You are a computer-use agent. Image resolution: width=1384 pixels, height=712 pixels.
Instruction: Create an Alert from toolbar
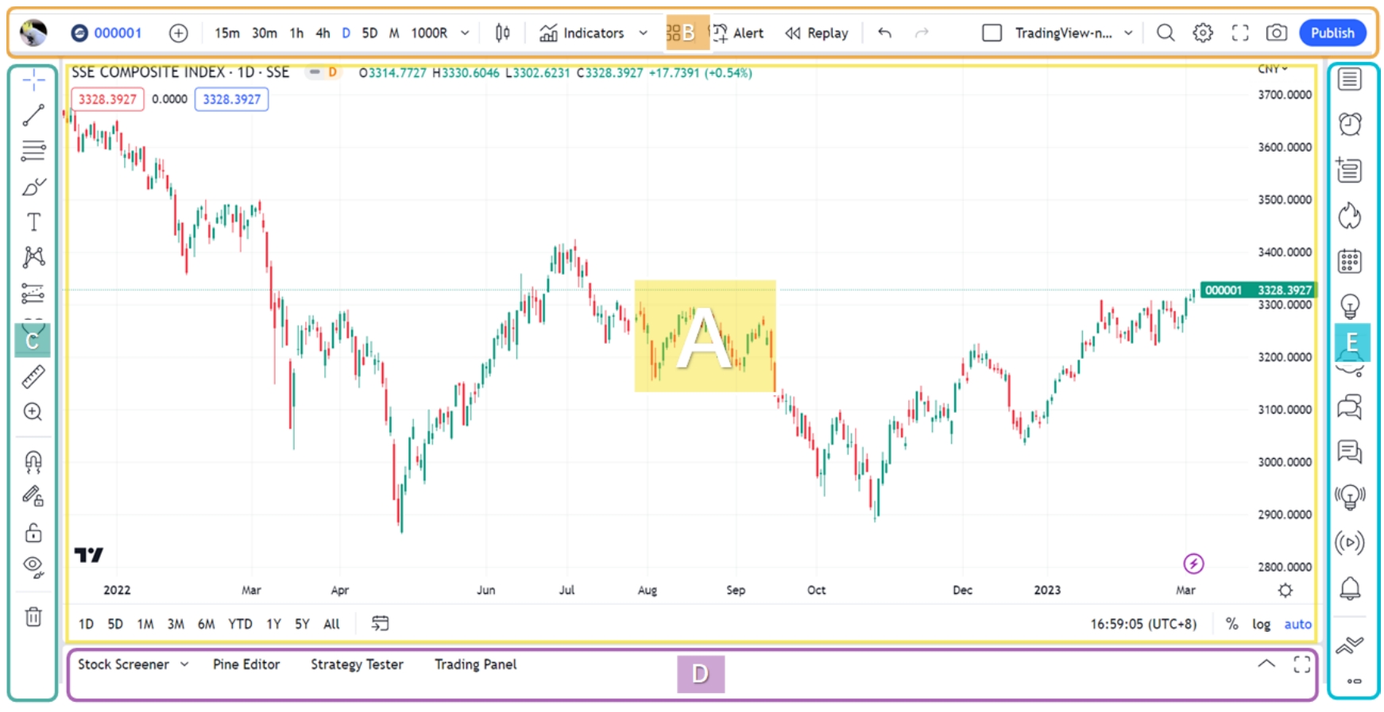coord(737,33)
